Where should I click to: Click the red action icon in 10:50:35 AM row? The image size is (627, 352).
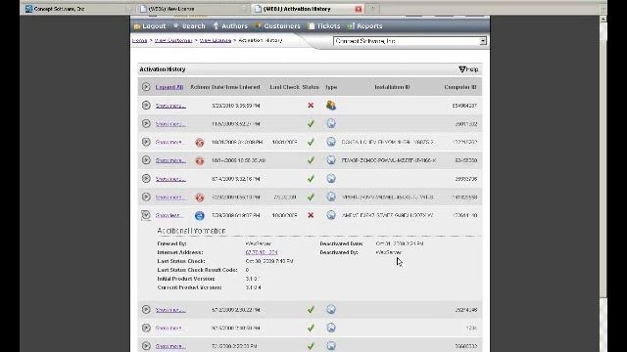[200, 160]
